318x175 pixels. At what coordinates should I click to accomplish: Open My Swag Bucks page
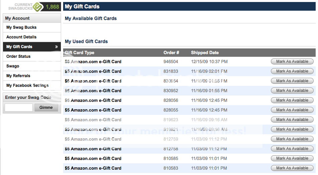click(32, 27)
